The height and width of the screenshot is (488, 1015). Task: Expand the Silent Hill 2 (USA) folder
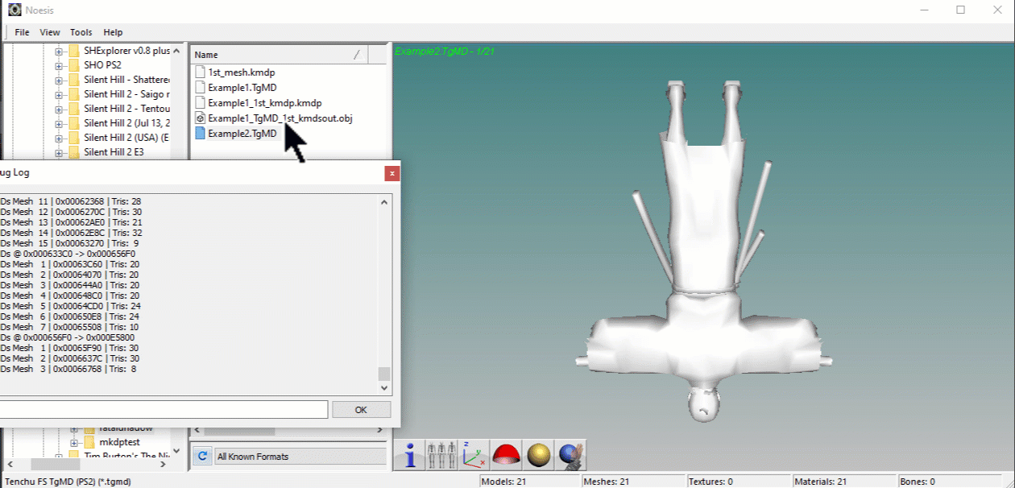[x=59, y=138]
